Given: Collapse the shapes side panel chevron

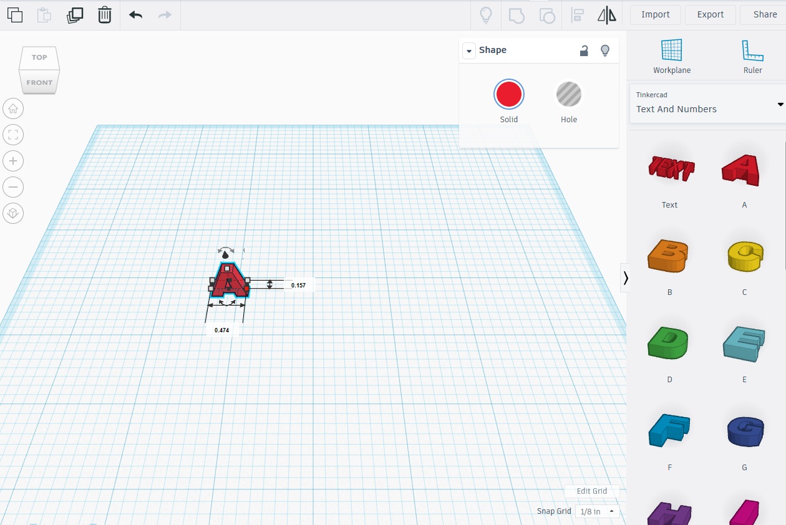Looking at the screenshot, I should pos(625,278).
